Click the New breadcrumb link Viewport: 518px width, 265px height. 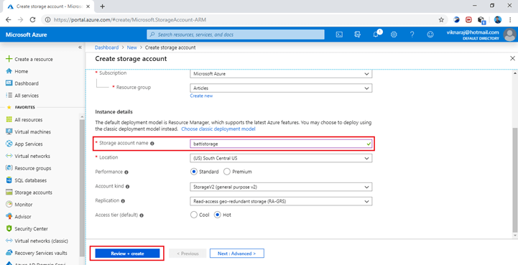pos(131,47)
